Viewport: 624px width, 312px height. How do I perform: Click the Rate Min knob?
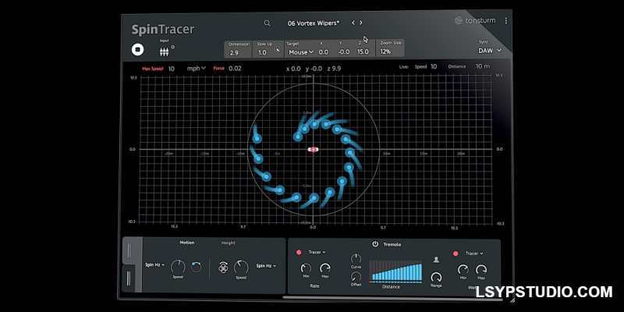[x=306, y=268]
